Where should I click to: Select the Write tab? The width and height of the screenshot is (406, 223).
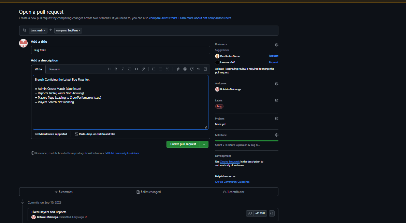38,69
